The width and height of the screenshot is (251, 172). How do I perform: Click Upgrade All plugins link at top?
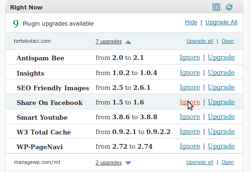pos(221,22)
